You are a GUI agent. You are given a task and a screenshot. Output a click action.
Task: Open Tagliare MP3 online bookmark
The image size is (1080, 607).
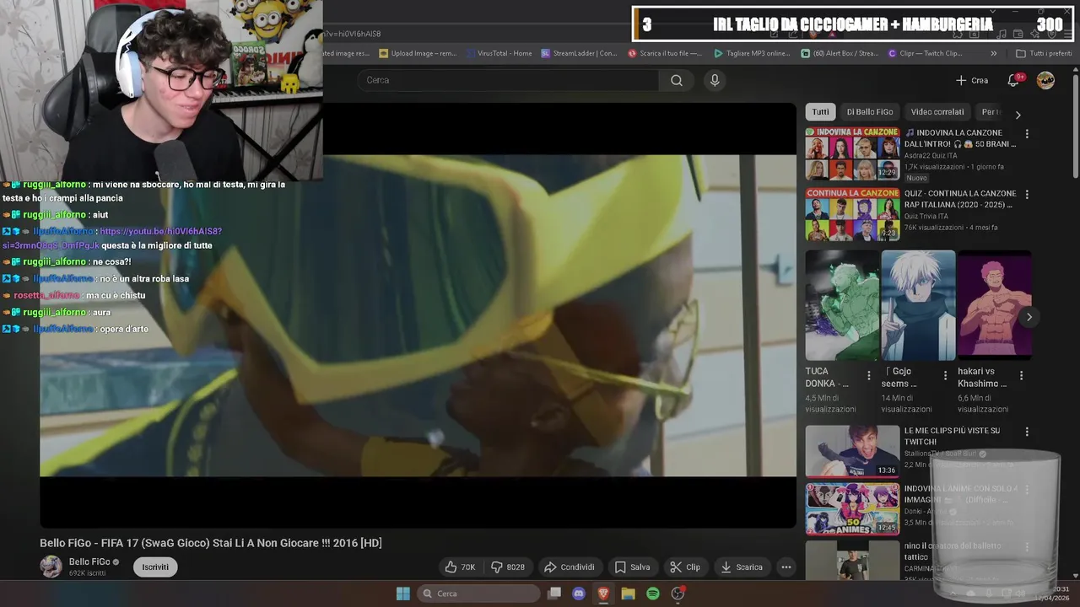pos(752,53)
